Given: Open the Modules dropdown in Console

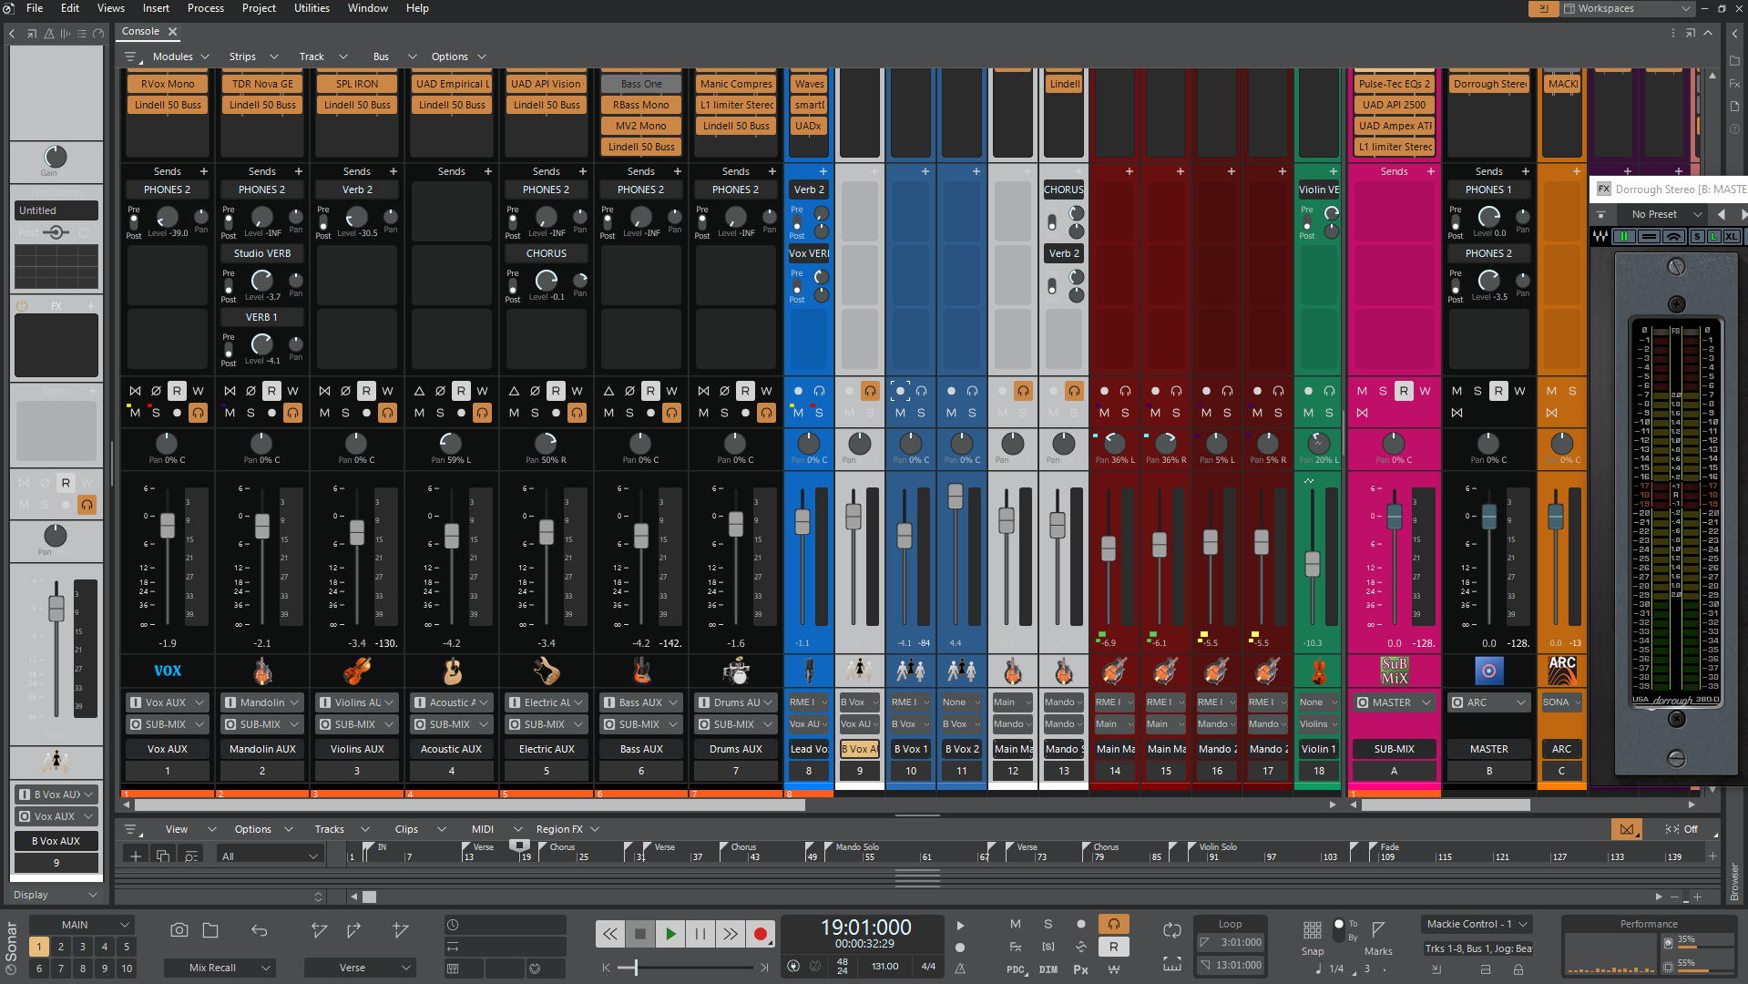Looking at the screenshot, I should 180,56.
